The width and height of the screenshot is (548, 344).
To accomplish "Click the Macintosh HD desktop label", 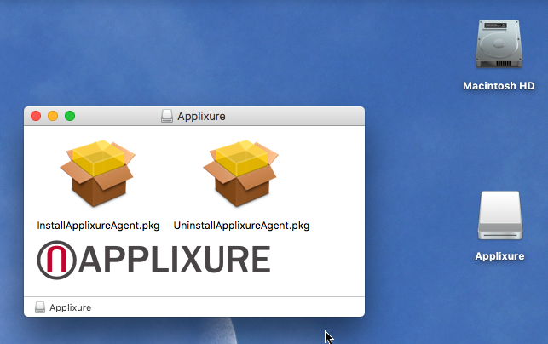I will (499, 86).
